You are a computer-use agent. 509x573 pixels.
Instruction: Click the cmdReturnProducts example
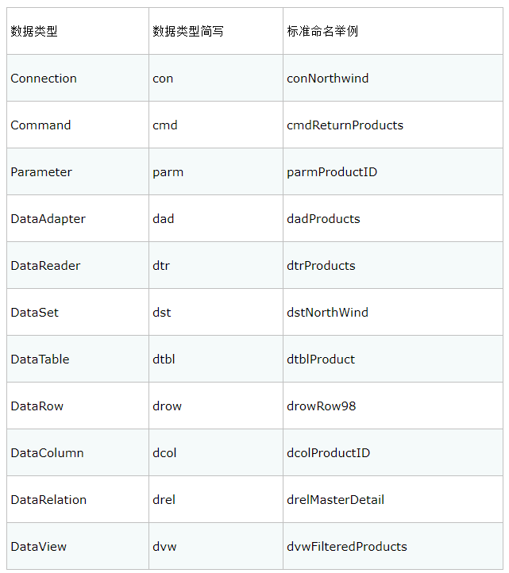pos(345,125)
